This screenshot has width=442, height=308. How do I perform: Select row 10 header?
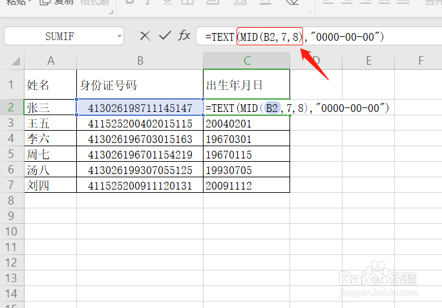11,232
